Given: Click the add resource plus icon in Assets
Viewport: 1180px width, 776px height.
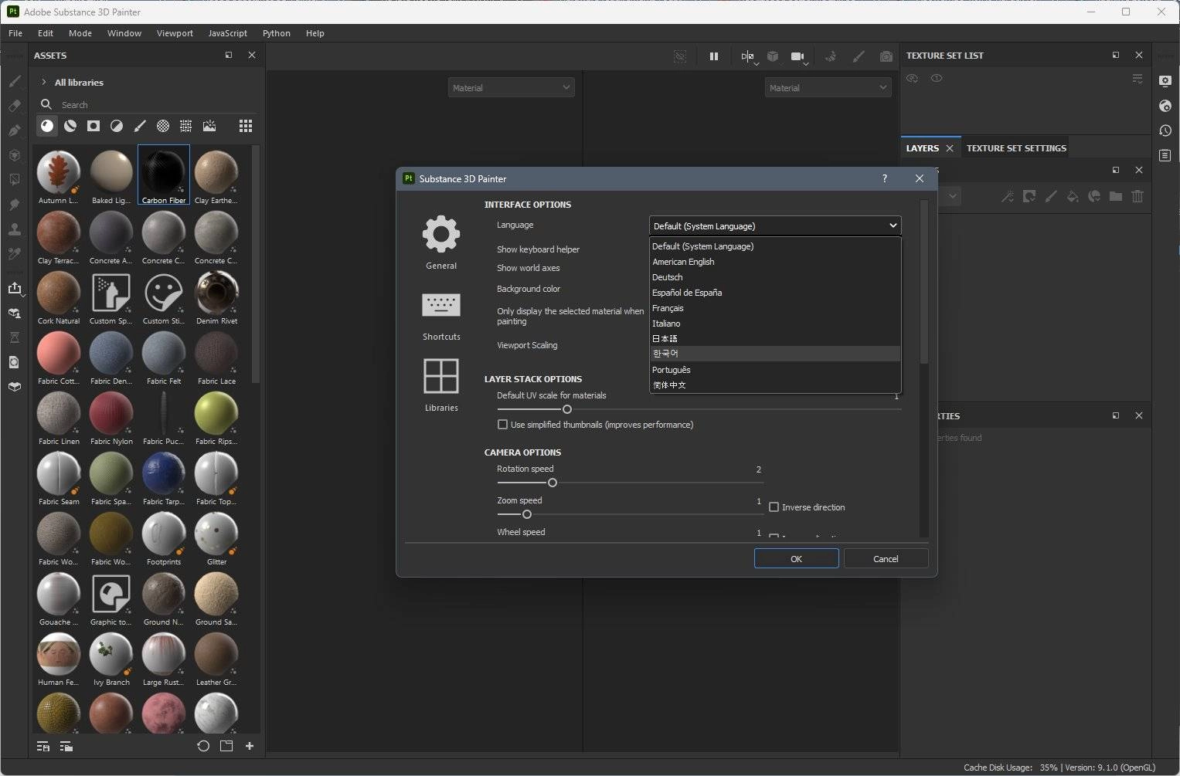Looking at the screenshot, I should (x=250, y=746).
